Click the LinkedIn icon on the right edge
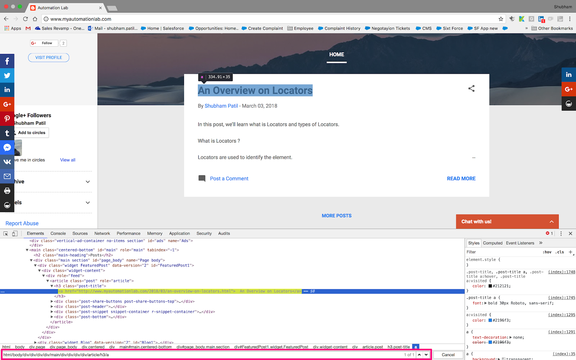Screen dimensions: 576x360 [x=569, y=75]
